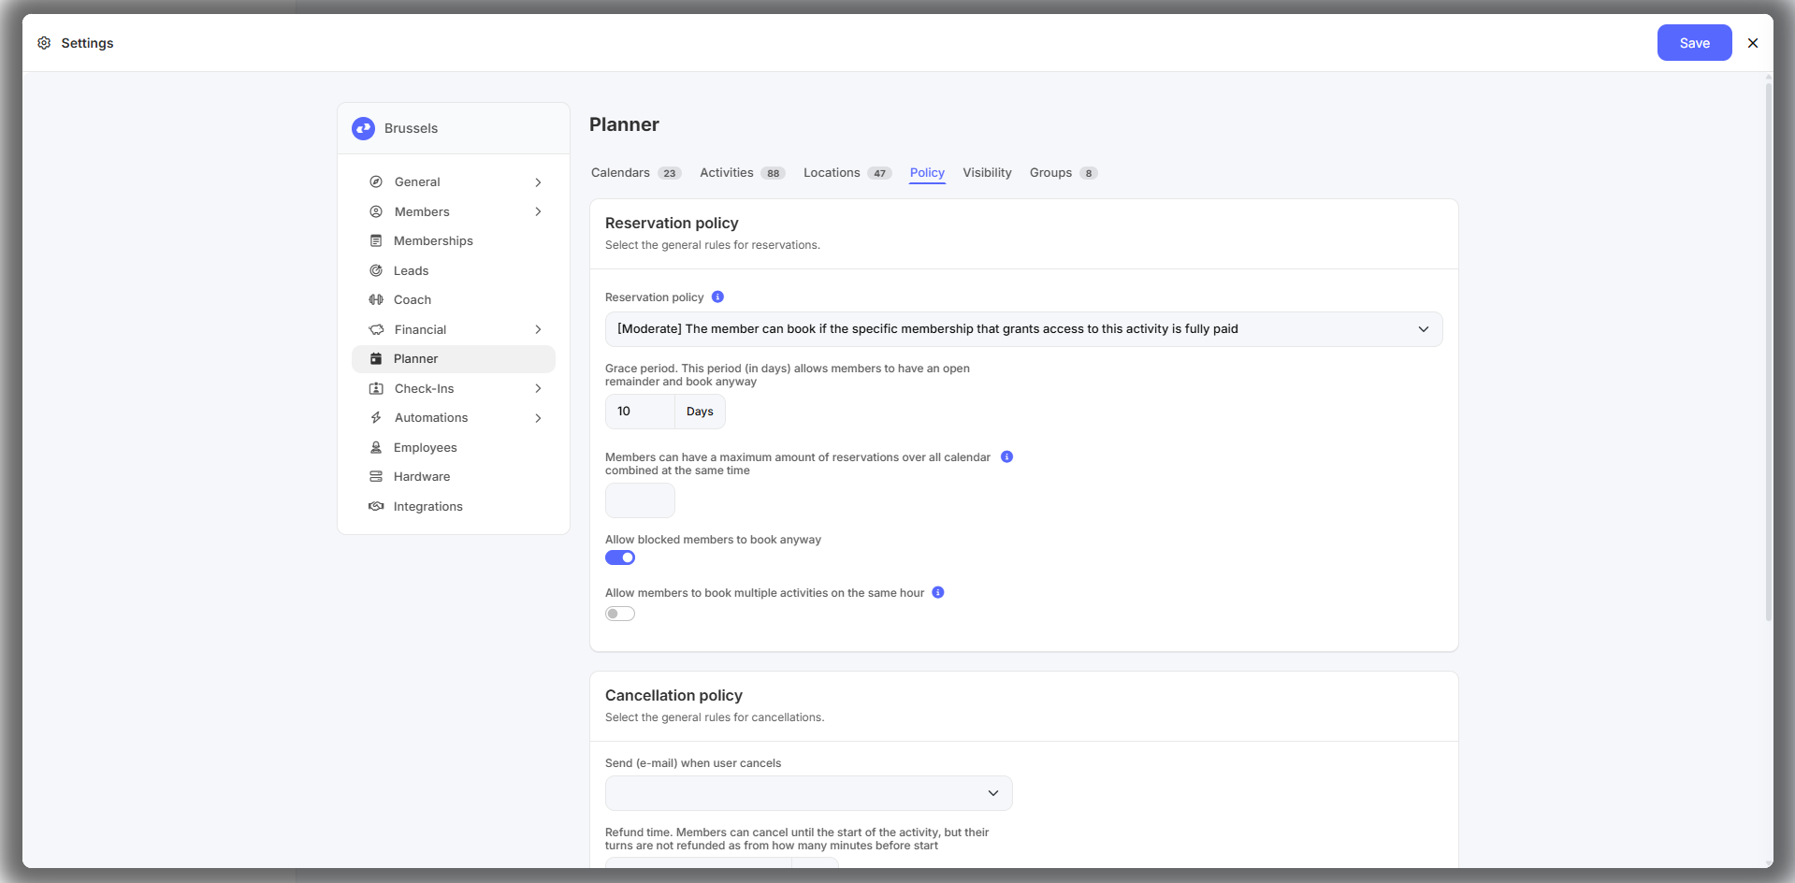Click the Brussels location logo icon
1795x883 pixels.
[x=363, y=128]
